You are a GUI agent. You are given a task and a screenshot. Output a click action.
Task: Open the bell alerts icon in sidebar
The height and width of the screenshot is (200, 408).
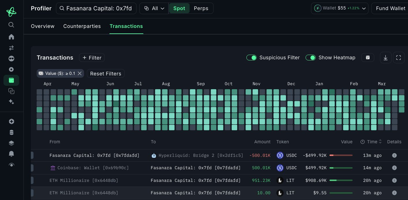pyautogui.click(x=11, y=154)
